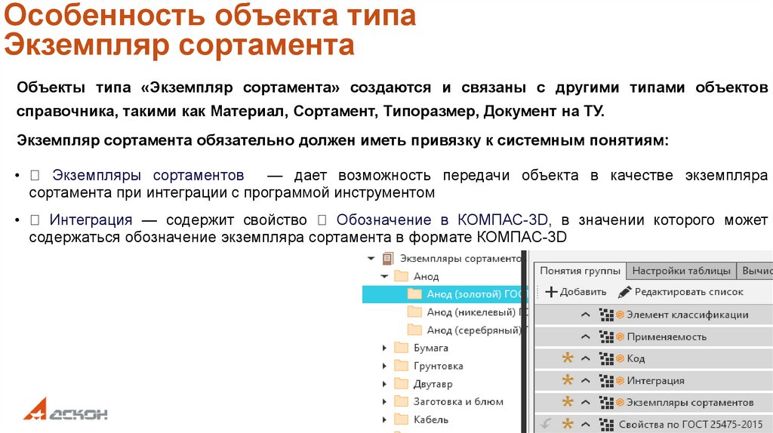773x433 pixels.
Task: Collapse the Код concept chevron
Action: click(585, 358)
